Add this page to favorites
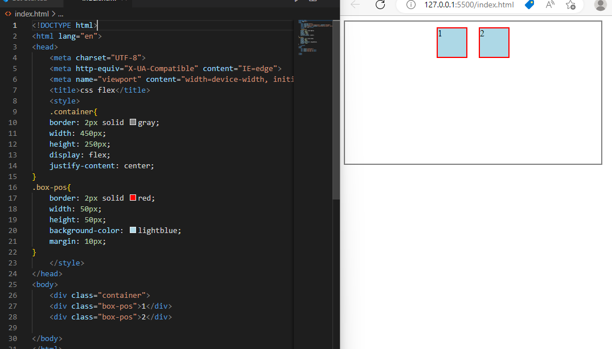This screenshot has height=349, width=612. (570, 5)
